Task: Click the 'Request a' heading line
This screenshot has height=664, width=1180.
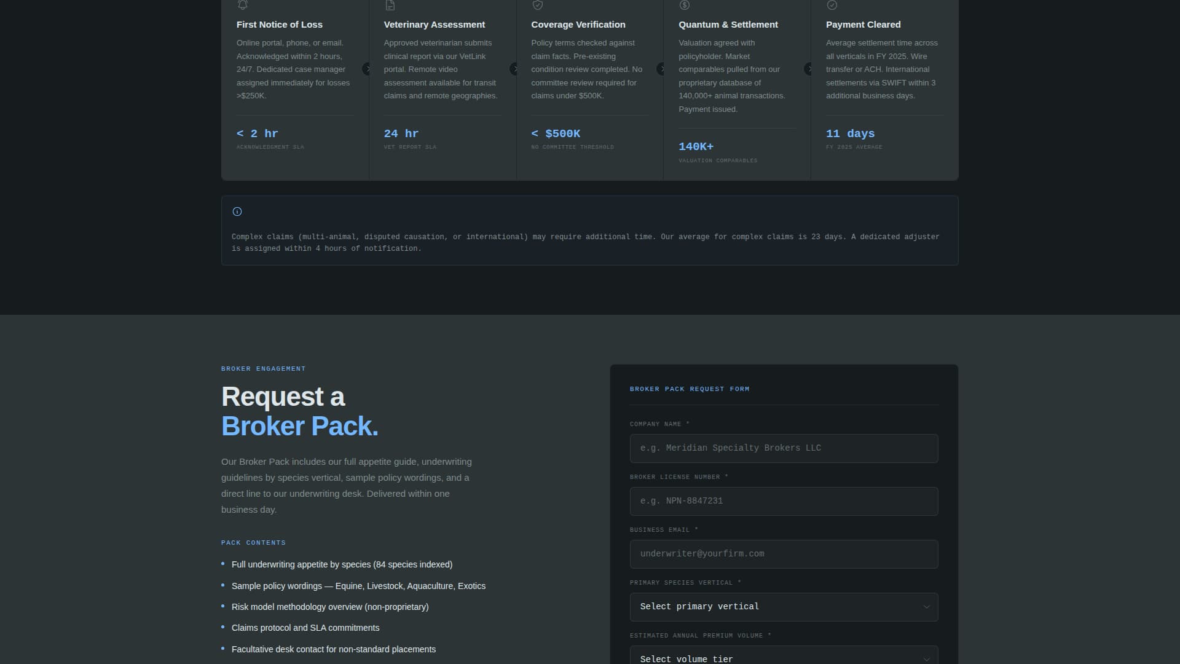Action: click(x=283, y=397)
